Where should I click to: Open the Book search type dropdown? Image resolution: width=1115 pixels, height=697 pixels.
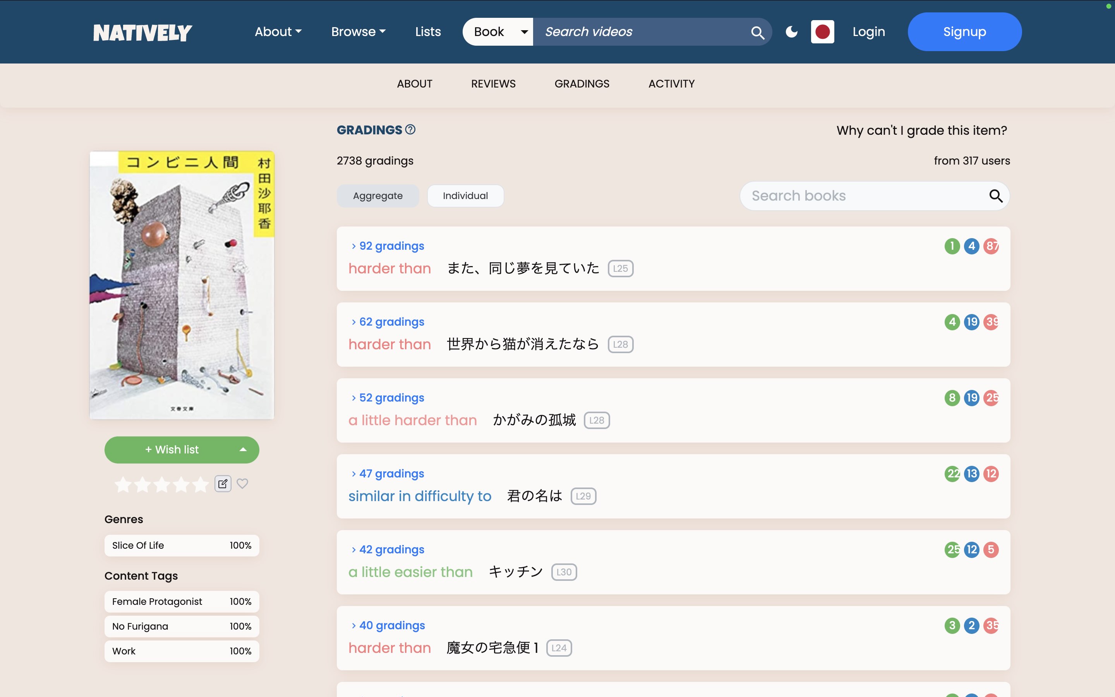tap(497, 31)
